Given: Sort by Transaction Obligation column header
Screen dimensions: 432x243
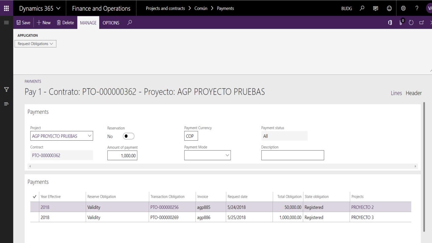Looking at the screenshot, I should (x=167, y=196).
